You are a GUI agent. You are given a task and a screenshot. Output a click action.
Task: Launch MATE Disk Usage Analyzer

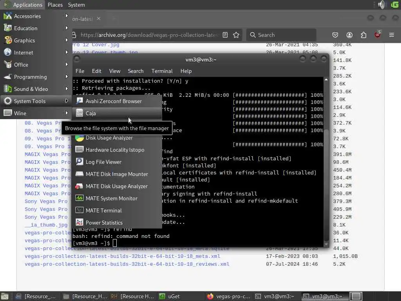(117, 186)
